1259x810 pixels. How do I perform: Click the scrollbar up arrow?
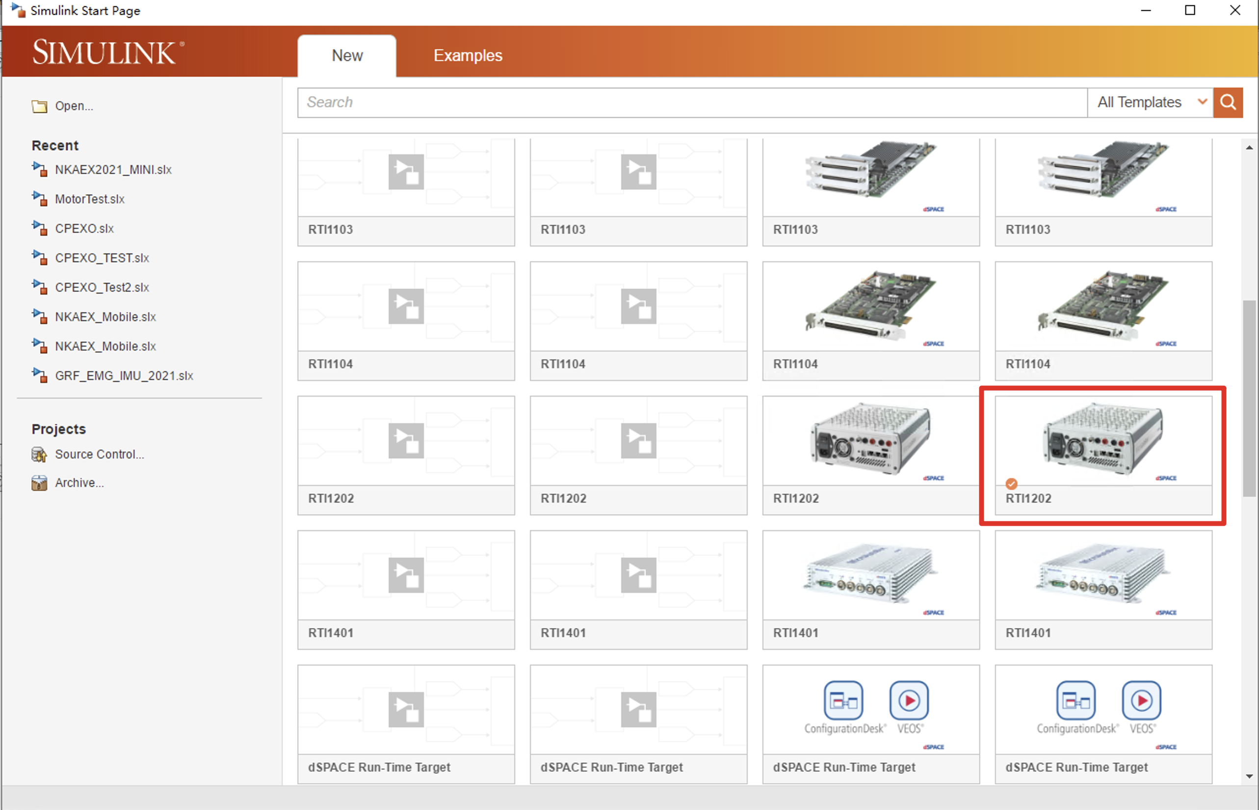tap(1250, 148)
